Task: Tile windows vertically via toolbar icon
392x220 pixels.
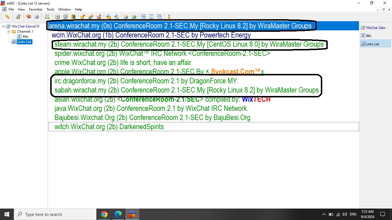Action: tap(152, 17)
